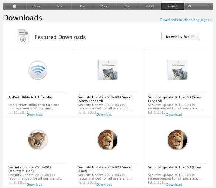216x188 pixels.
Task: Click the AirPort Utility description text
Action: 34,107
